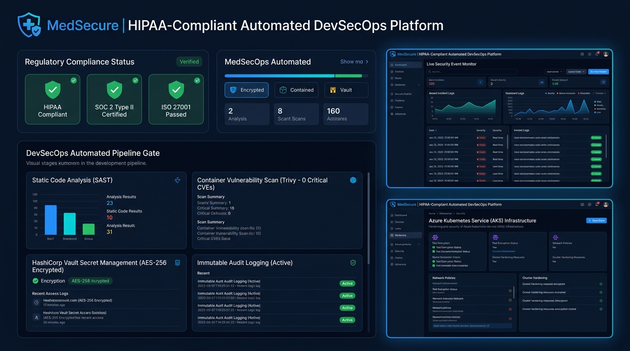The image size is (630, 351).
Task: Click the Container Vulnerability Scan card icon
Action: pyautogui.click(x=353, y=181)
